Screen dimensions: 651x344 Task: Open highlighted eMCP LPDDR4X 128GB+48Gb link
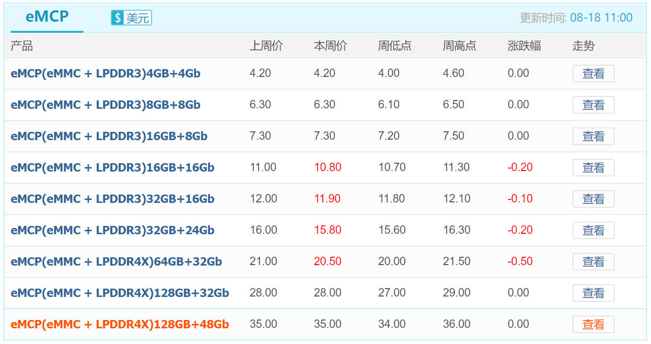point(120,324)
